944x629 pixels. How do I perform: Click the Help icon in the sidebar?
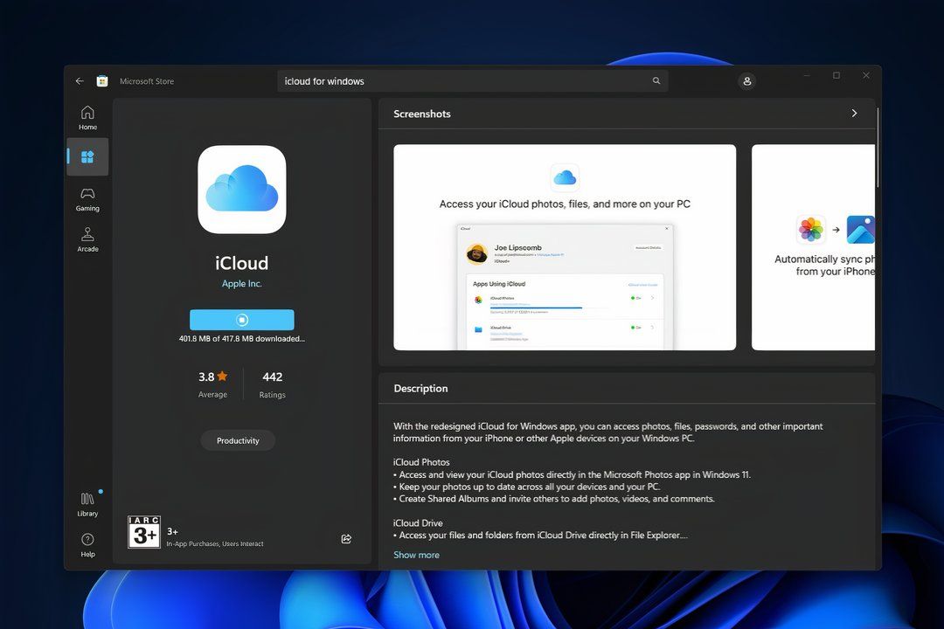pyautogui.click(x=87, y=543)
